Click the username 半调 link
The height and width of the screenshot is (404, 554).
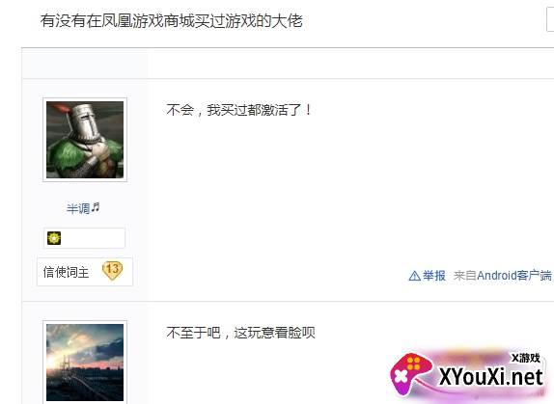pos(78,208)
